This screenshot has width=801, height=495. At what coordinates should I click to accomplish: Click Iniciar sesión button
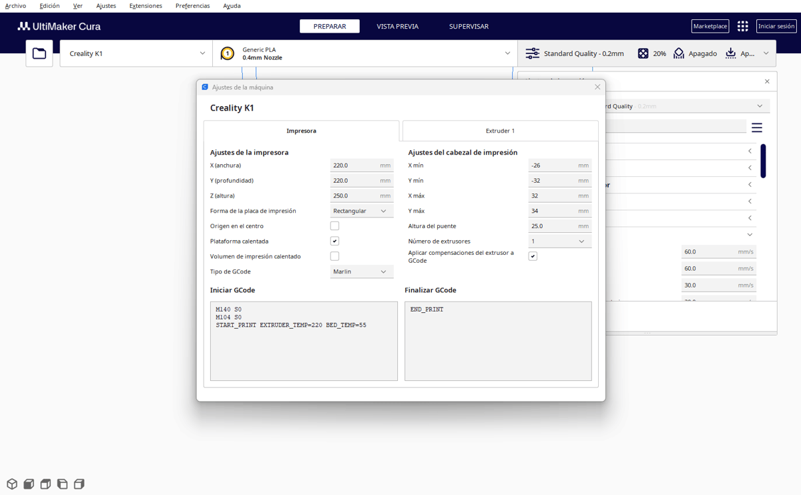(x=776, y=26)
